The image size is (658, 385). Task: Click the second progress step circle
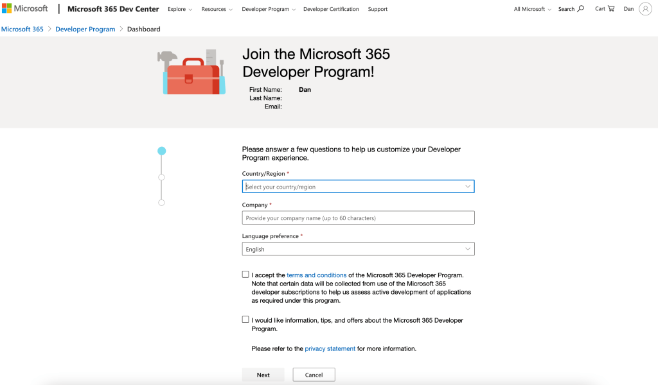pyautogui.click(x=161, y=177)
